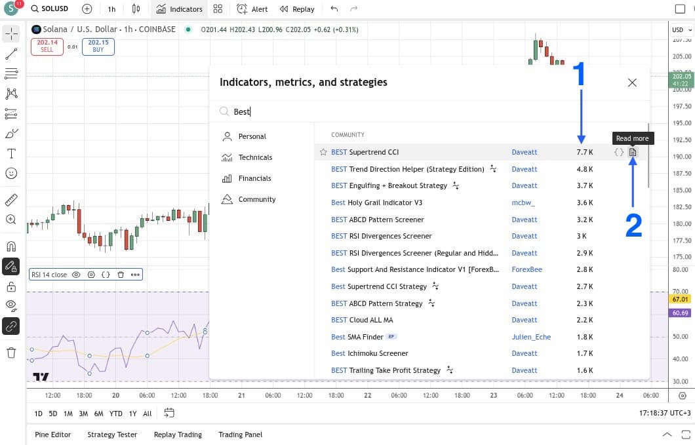Open the forecasting and measurement tools
Viewport: 695px width, 445px height.
tap(11, 113)
